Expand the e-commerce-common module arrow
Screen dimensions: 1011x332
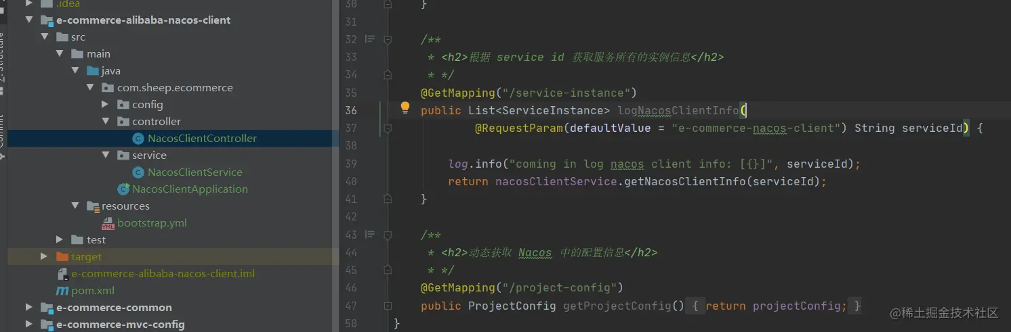click(29, 308)
